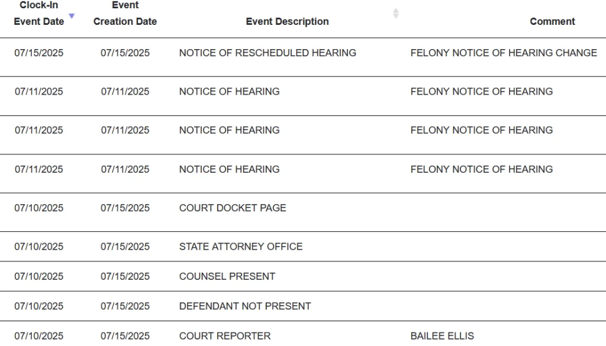
Task: Click clock-in date of STATE ATTORNEY OFFICE row
Action: click(39, 246)
